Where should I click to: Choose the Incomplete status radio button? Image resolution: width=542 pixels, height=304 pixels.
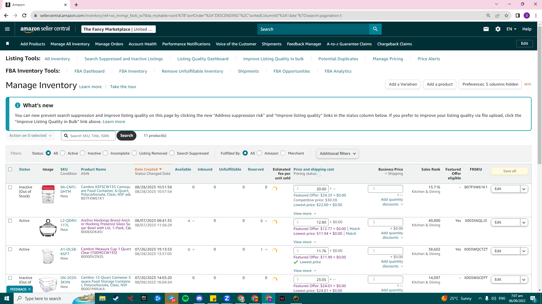tap(106, 153)
